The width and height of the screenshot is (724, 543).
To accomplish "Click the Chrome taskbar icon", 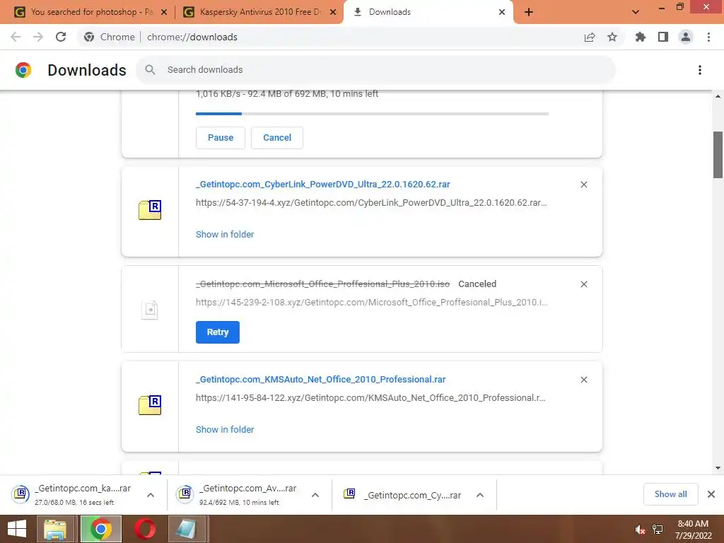I will click(101, 529).
